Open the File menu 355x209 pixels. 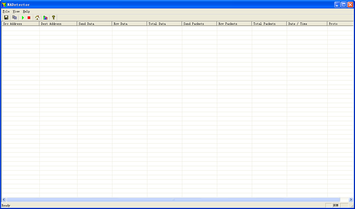tap(6, 12)
